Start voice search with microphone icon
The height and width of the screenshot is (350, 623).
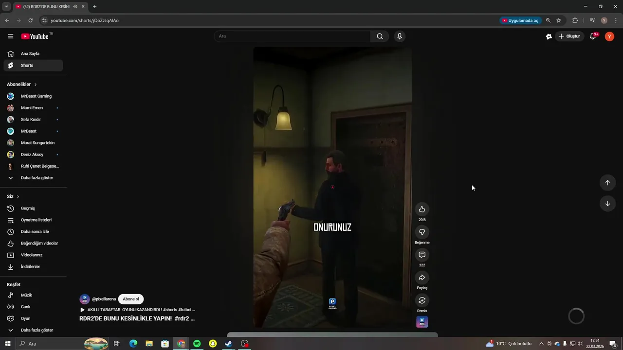click(x=400, y=36)
